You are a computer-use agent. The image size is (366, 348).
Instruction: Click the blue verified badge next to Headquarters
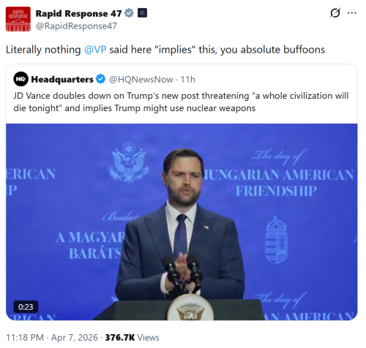click(x=100, y=79)
